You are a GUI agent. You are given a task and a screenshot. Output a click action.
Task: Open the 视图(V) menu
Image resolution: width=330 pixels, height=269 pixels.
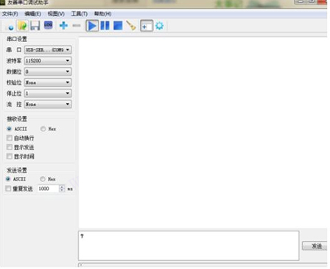[56, 14]
